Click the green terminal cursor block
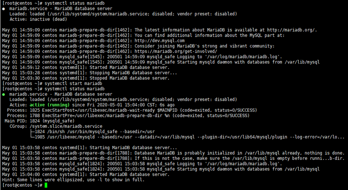The width and height of the screenshot is (348, 190). point(46,185)
